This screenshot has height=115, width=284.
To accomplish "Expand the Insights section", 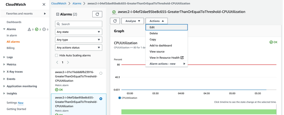I will (4, 93).
